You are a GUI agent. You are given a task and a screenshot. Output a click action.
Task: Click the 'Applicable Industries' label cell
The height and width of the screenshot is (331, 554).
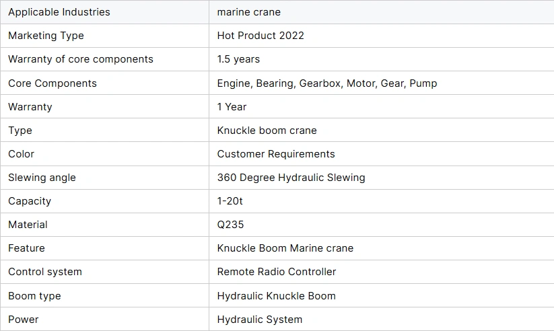coord(59,12)
